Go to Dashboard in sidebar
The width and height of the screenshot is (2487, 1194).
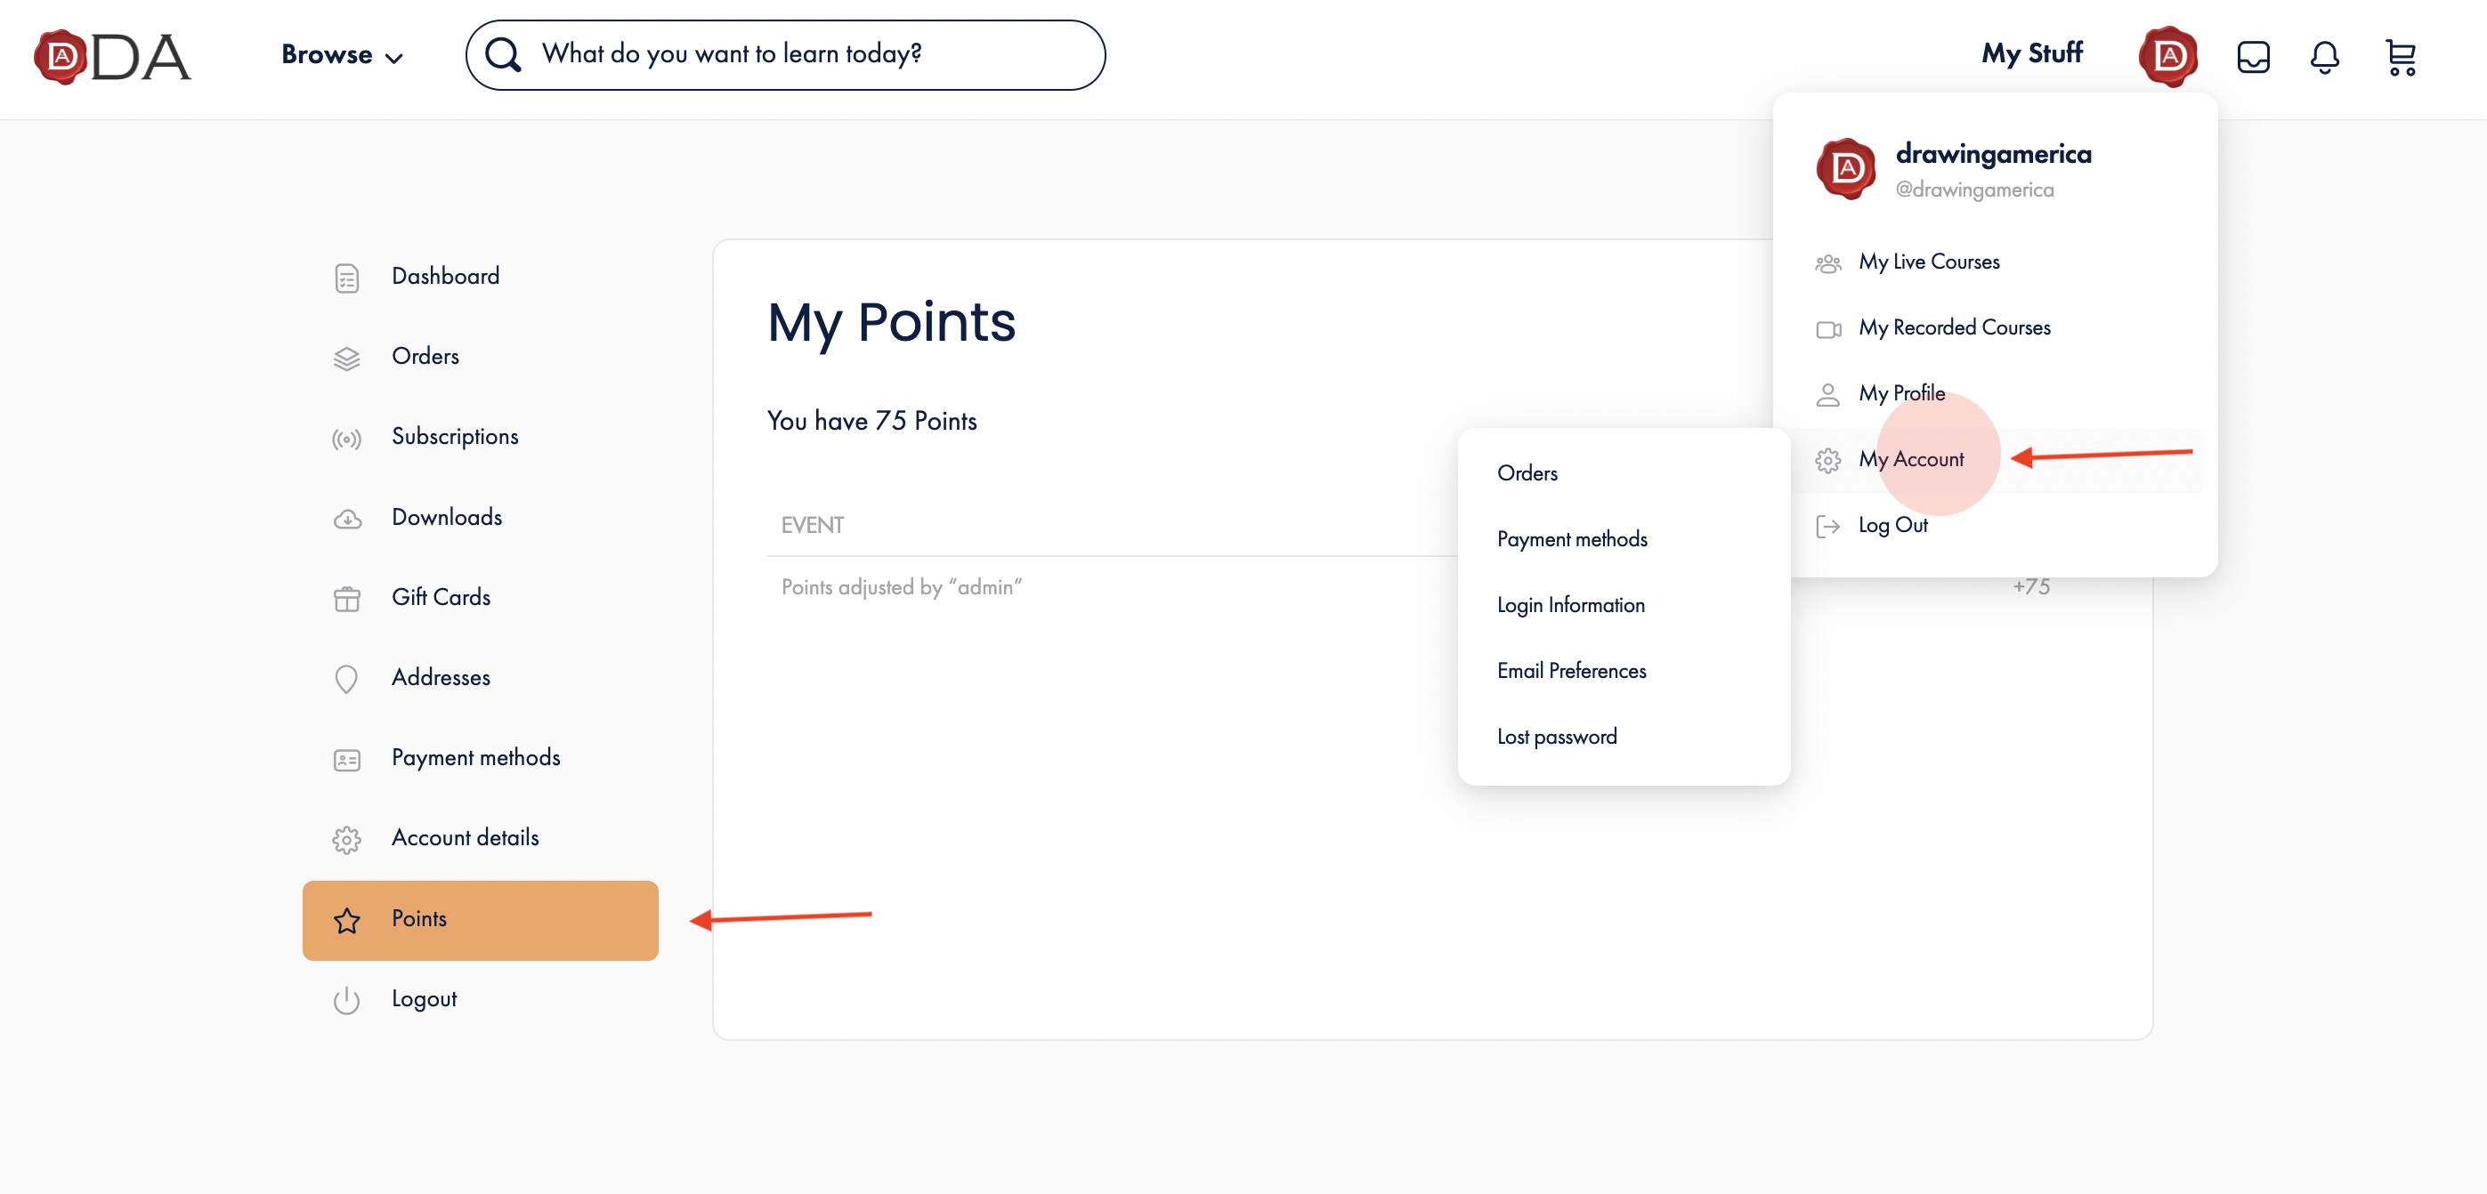tap(445, 276)
